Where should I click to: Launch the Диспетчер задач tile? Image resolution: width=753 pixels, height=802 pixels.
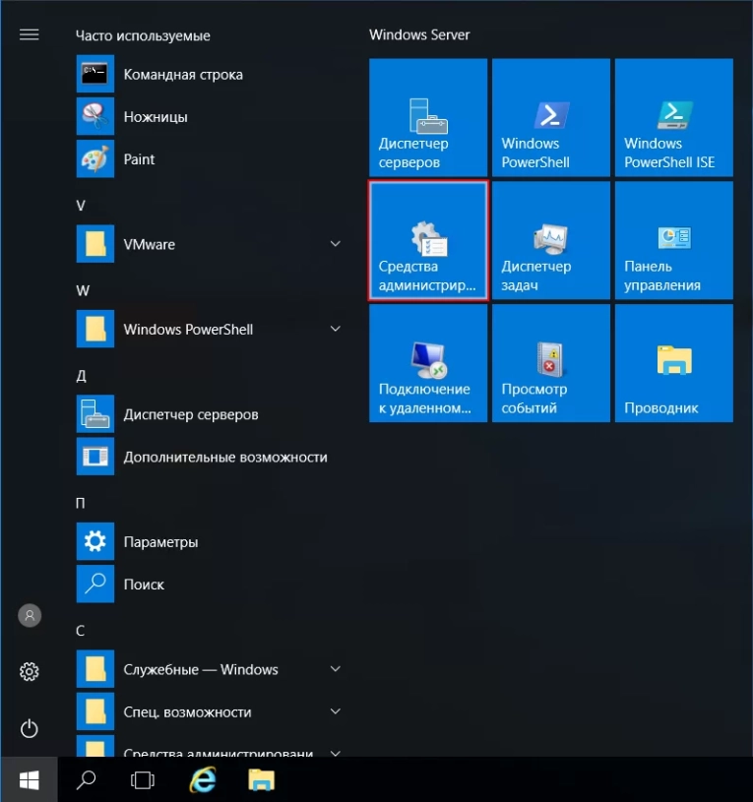coord(550,240)
